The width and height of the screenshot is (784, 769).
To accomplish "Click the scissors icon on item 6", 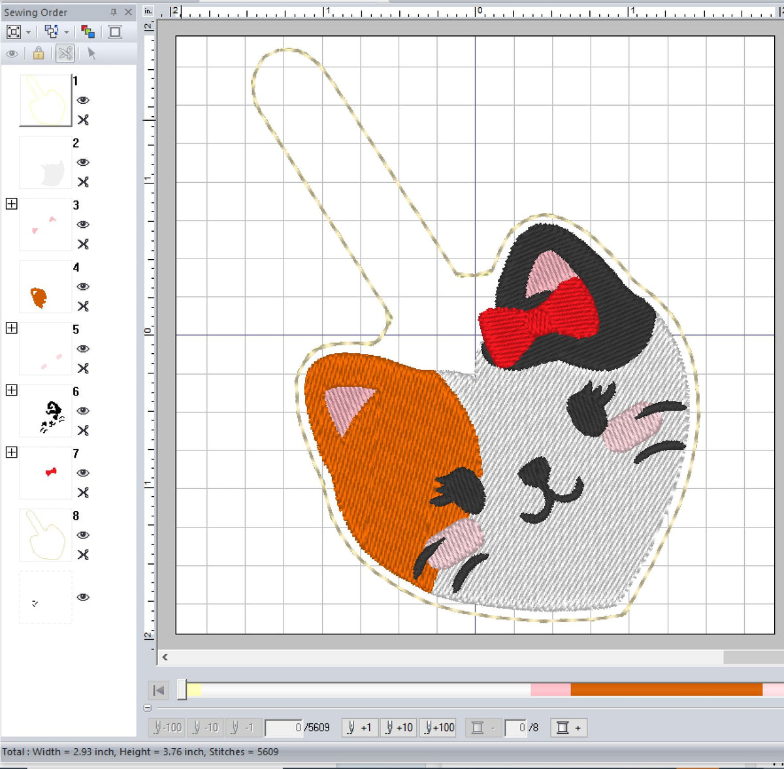I will (83, 430).
